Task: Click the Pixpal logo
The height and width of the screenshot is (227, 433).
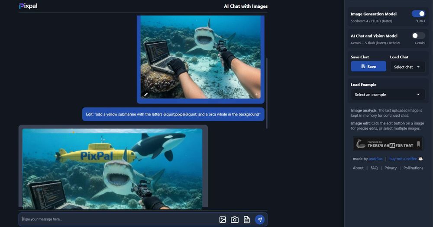Action: click(x=28, y=6)
